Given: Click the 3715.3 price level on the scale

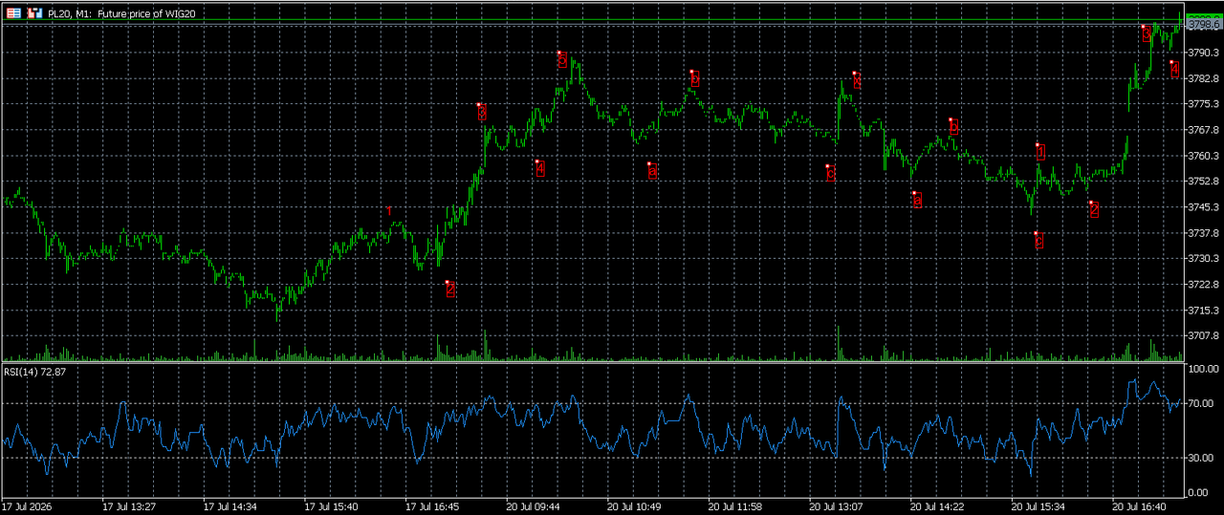Looking at the screenshot, I should pyautogui.click(x=1202, y=311).
